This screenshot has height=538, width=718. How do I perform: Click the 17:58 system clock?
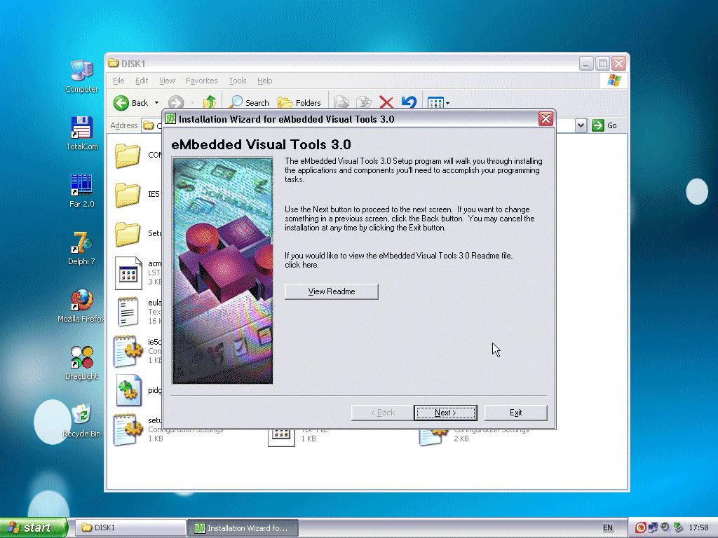click(699, 528)
